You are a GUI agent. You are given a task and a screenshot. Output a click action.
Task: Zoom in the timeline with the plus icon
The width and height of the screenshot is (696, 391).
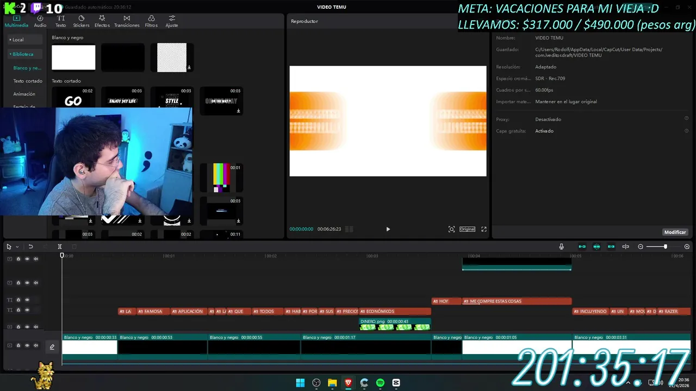pyautogui.click(x=687, y=247)
